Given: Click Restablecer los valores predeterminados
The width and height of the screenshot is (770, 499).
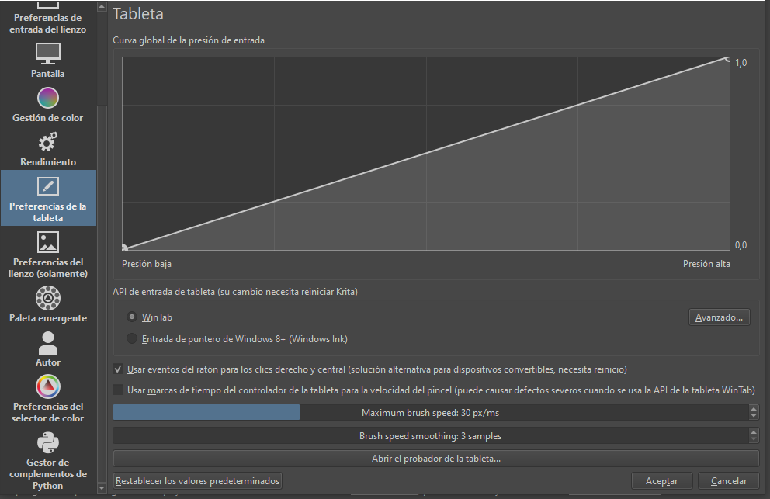Looking at the screenshot, I should click(x=197, y=481).
